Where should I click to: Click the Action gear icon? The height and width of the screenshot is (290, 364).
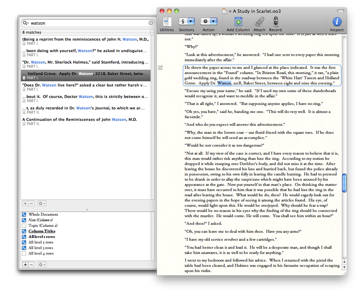coord(205,21)
